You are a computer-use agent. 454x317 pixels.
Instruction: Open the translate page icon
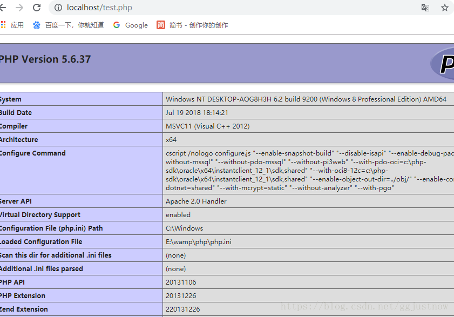[425, 8]
